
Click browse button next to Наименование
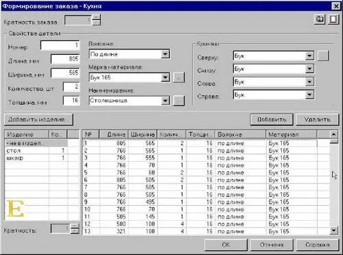179,101
